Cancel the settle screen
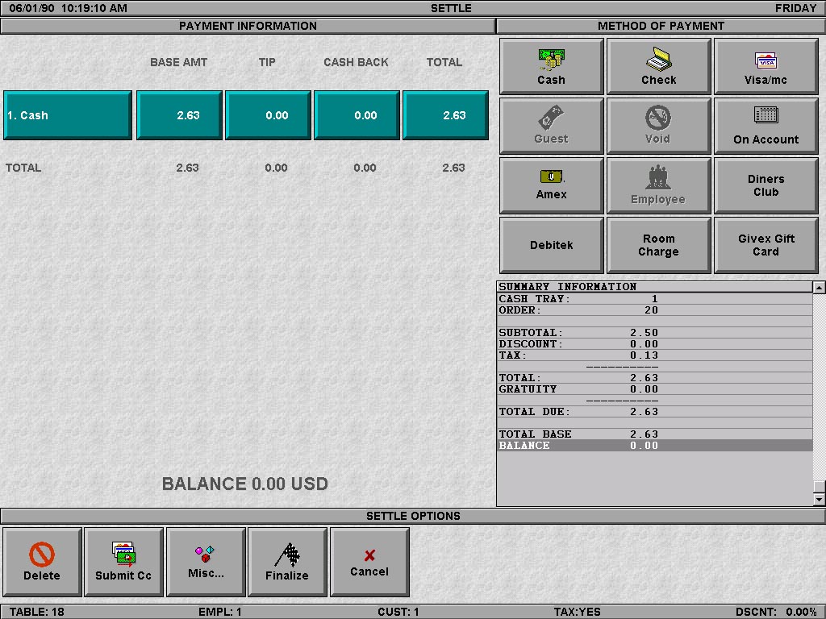The height and width of the screenshot is (619, 826). click(369, 562)
